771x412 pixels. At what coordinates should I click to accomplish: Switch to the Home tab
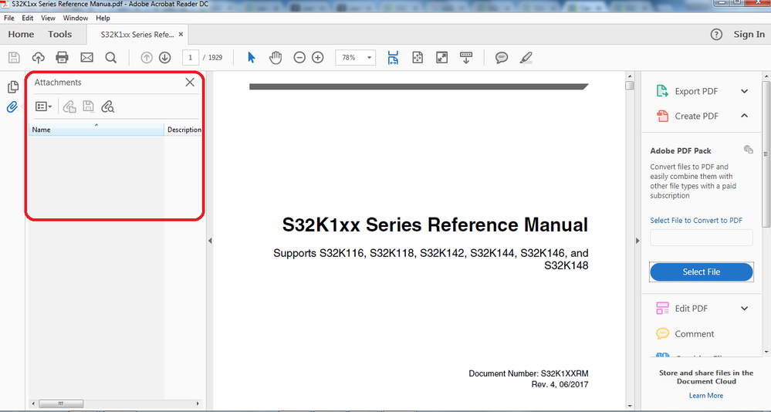pyautogui.click(x=21, y=35)
